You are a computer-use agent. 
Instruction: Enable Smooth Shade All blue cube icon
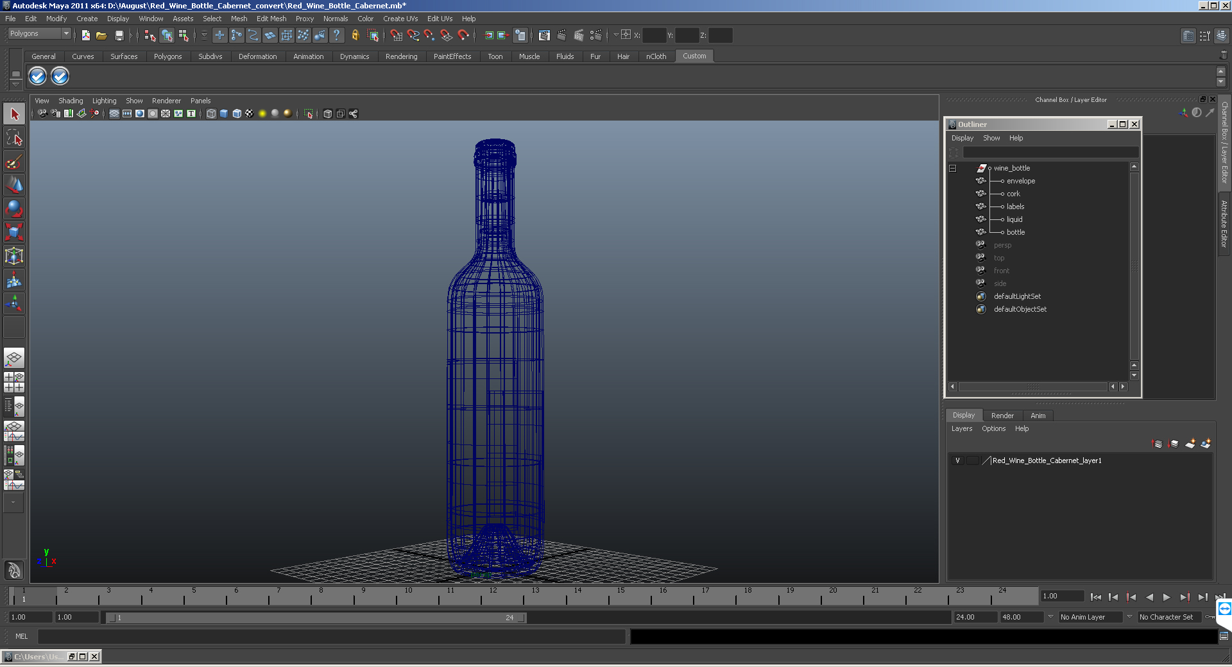coord(224,114)
